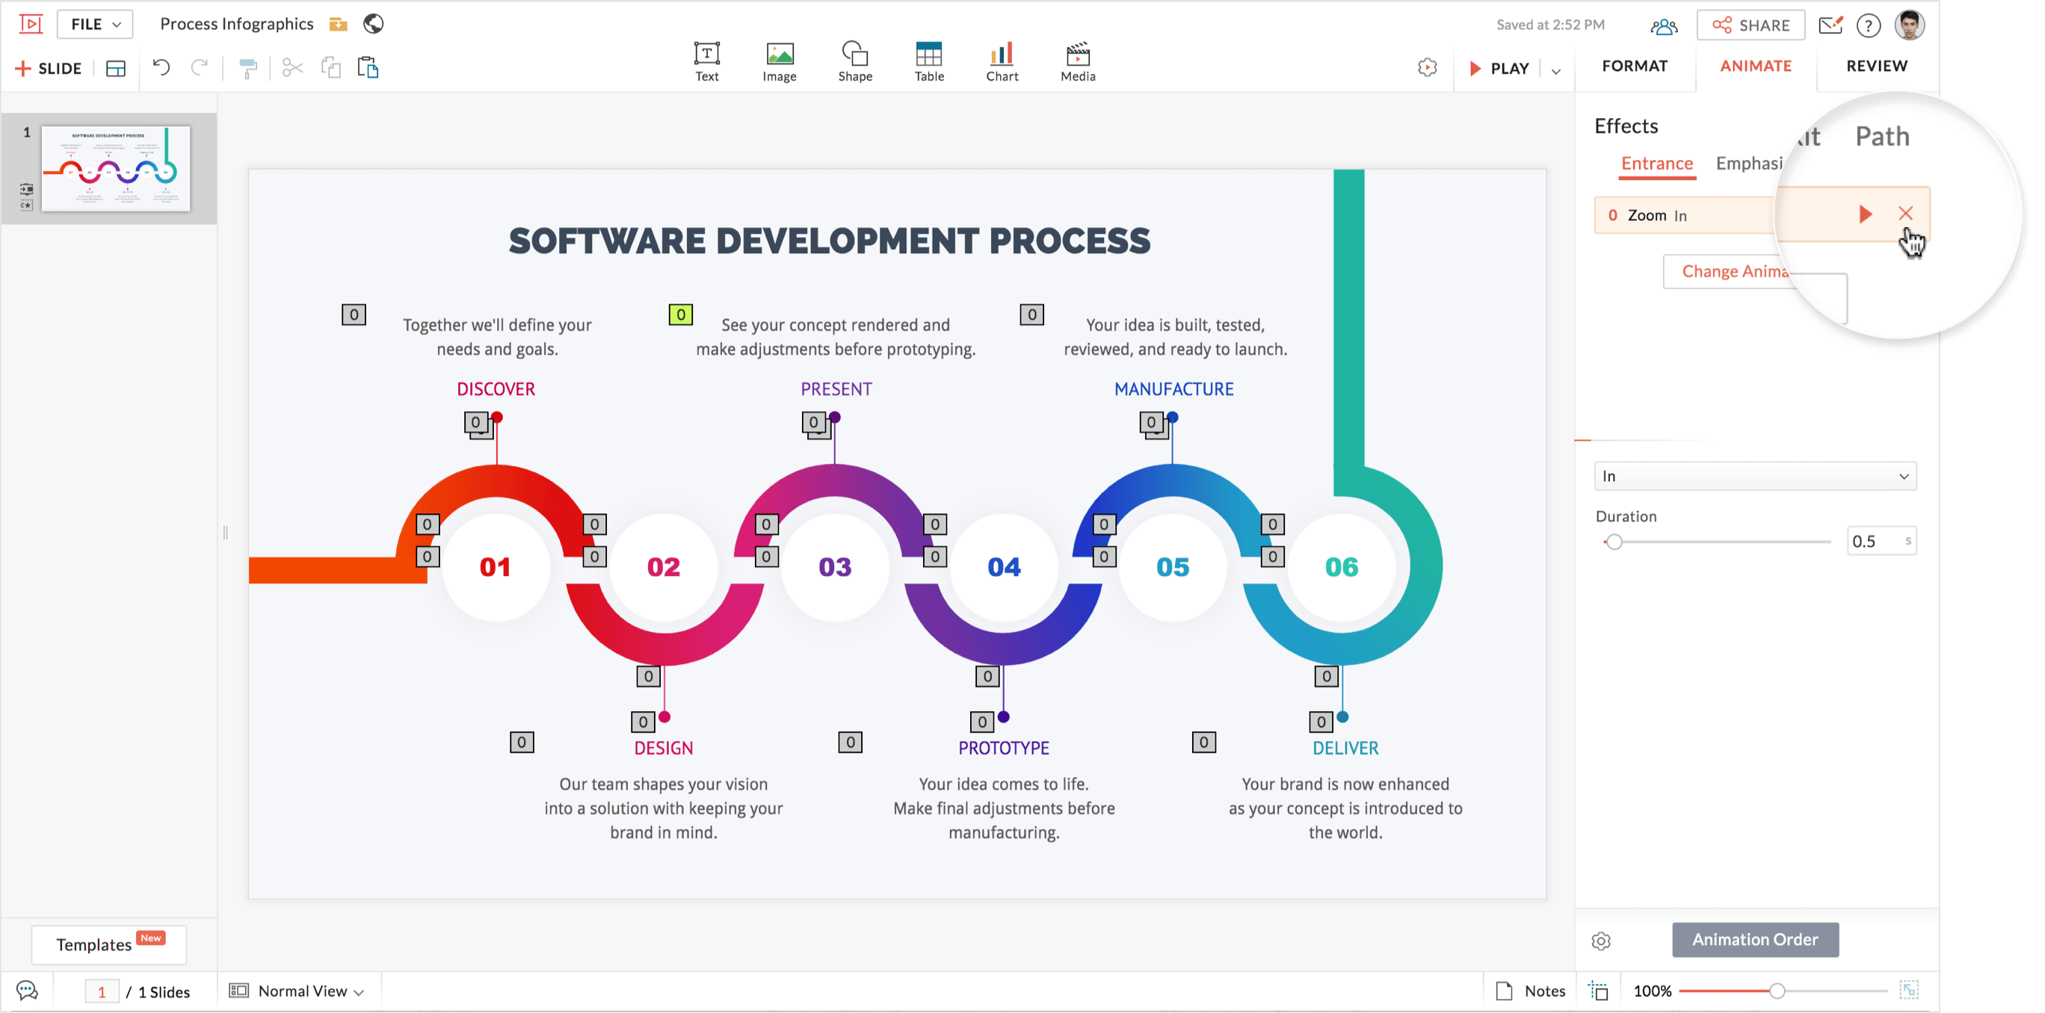Paste from clipboard icon
Viewport: 2045px width, 1013px height.
pyautogui.click(x=368, y=67)
